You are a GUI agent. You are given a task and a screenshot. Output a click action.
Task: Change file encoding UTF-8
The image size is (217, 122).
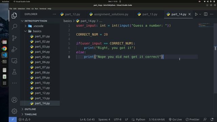(118, 119)
